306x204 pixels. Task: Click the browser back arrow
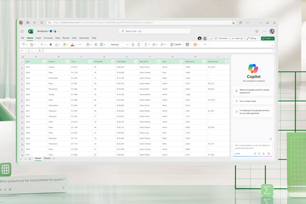tap(35, 22)
